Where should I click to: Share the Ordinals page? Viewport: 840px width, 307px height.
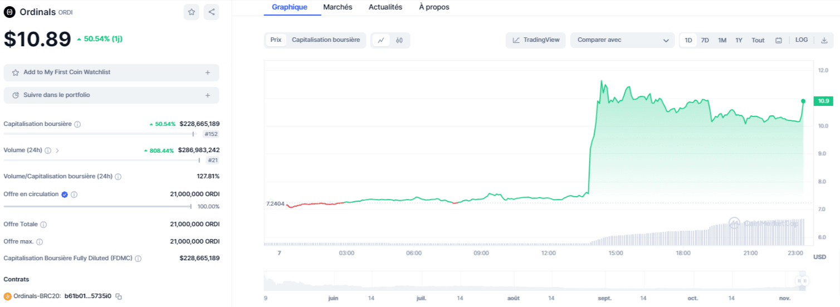point(212,12)
